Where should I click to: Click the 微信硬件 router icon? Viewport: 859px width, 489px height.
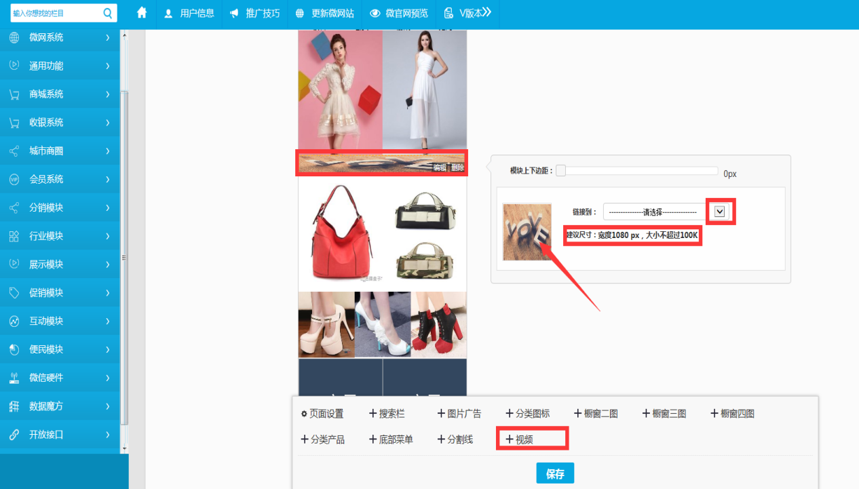coord(14,378)
